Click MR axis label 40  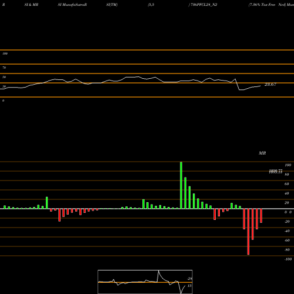pos(287,193)
